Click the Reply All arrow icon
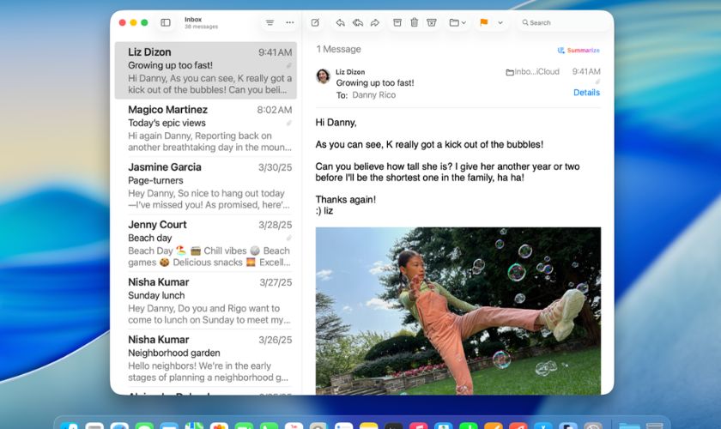This screenshot has width=721, height=429. click(357, 22)
